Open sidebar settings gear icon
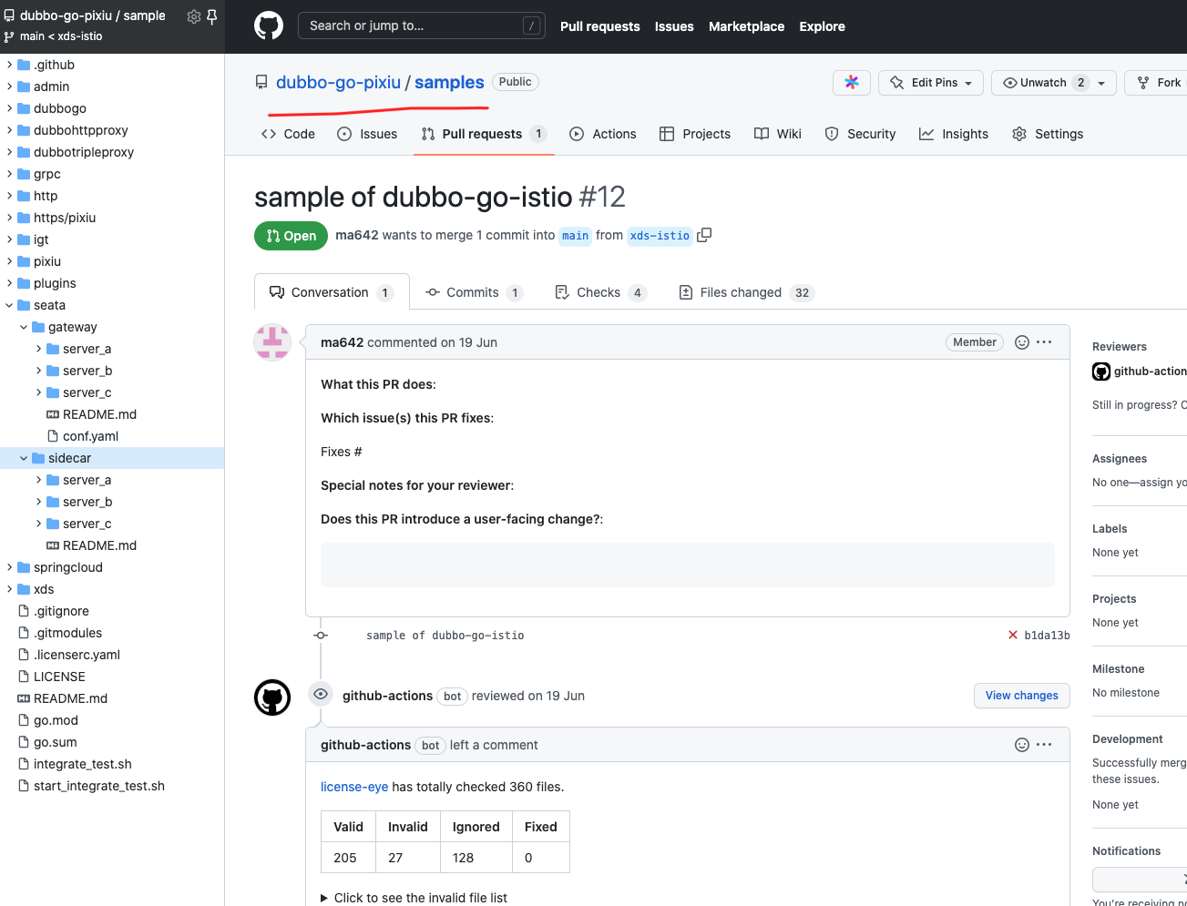Screen dimensions: 1187x906 pos(193,16)
